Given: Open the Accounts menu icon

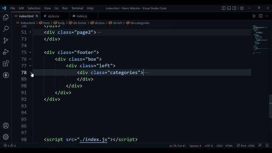Looking at the screenshot, I should pyautogui.click(x=6, y=126).
